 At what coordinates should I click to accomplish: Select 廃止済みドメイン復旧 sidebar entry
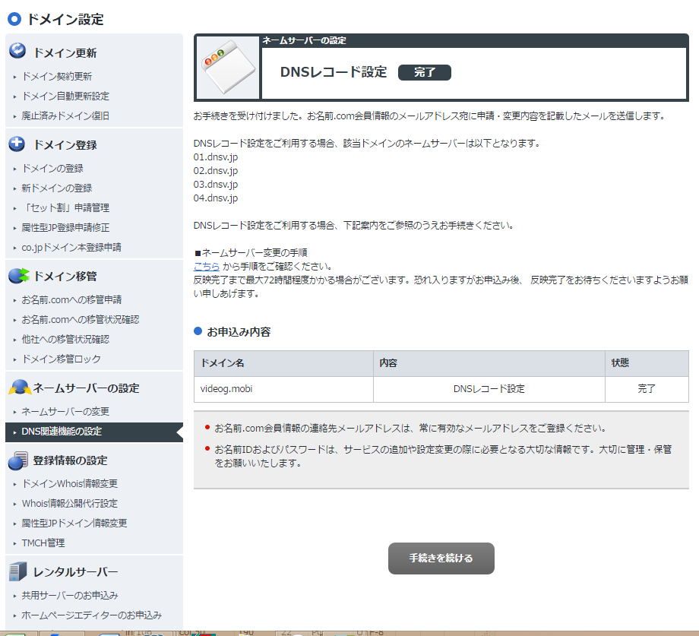[x=65, y=116]
